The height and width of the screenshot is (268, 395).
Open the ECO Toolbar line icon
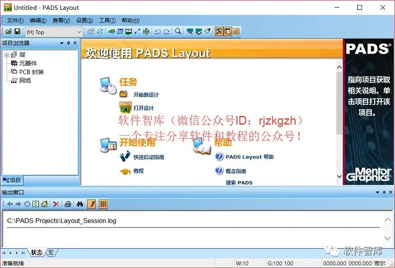(137, 31)
